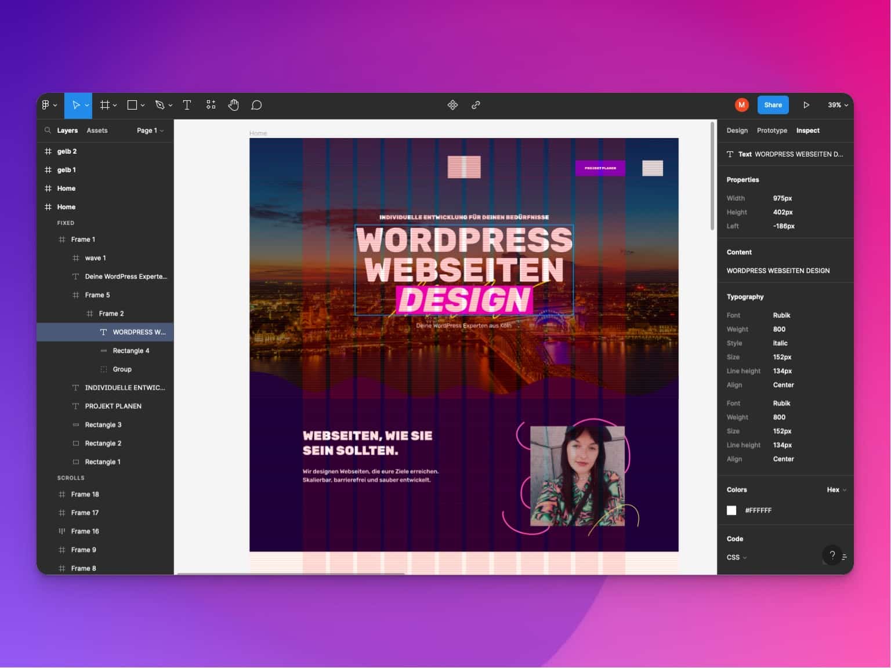Select the Comment tool
This screenshot has height=668, width=891.
256,105
